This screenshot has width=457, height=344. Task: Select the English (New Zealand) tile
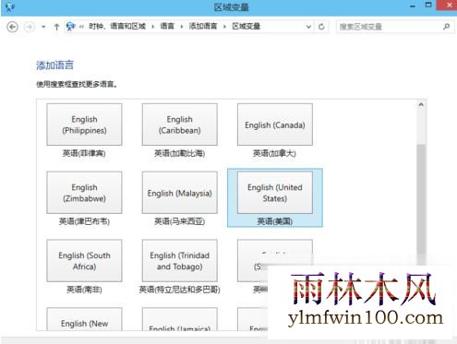(x=84, y=319)
